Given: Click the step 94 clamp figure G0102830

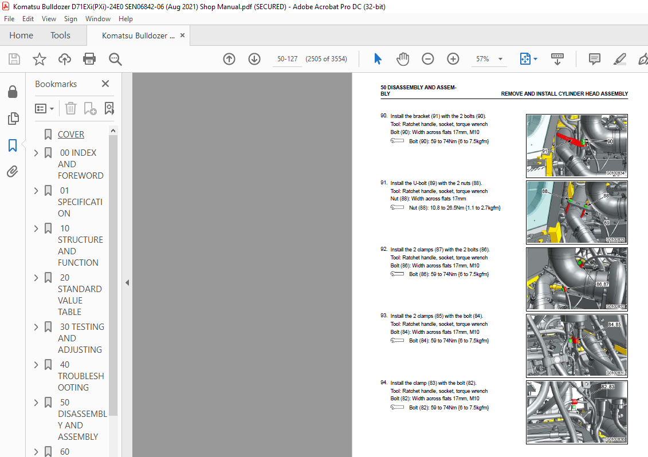Looking at the screenshot, I should click(577, 412).
